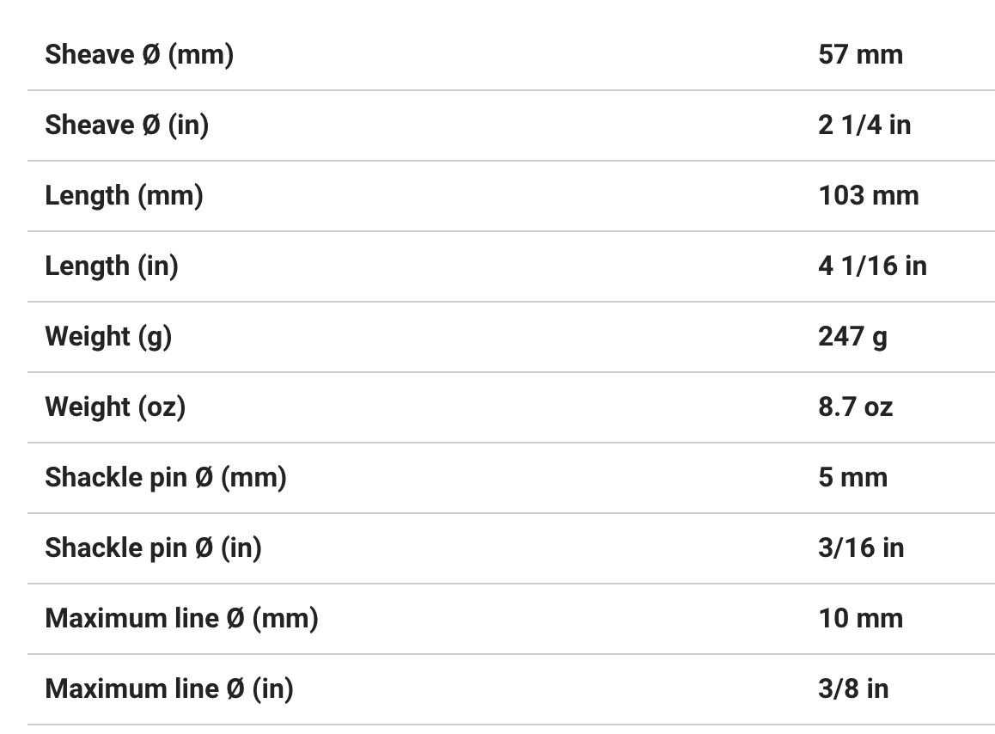Select the 2 1/4 in value
Image resolution: width=995 pixels, height=734 pixels.
point(864,125)
